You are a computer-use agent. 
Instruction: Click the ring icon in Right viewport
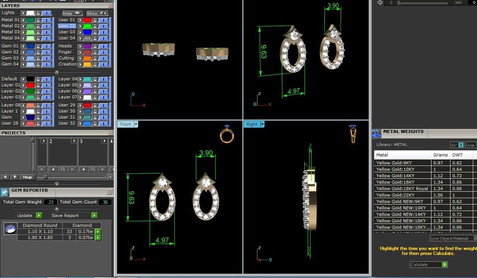pos(353,134)
